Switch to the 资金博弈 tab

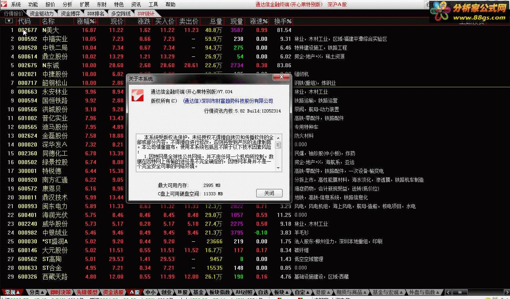click(x=70, y=13)
